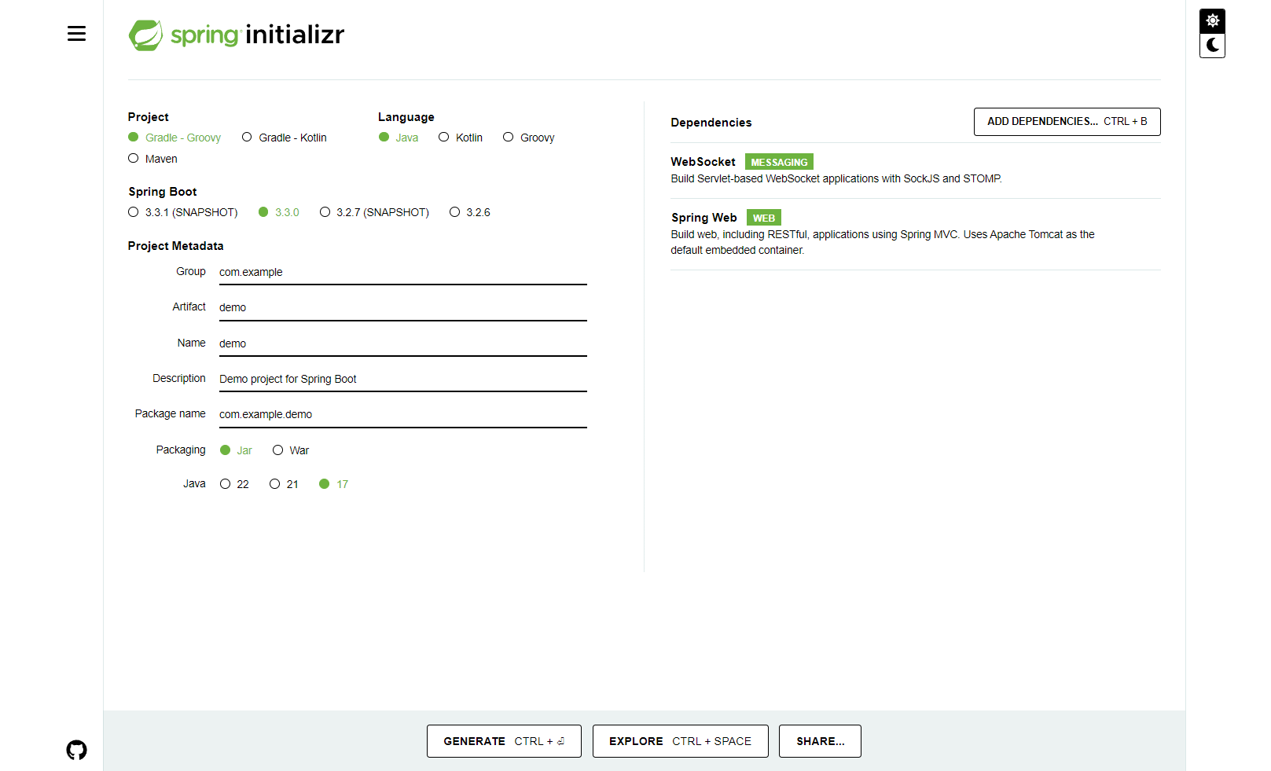Viewport: 1271px width, 771px height.
Task: Click the Spring Web description text
Action: pyautogui.click(x=882, y=242)
